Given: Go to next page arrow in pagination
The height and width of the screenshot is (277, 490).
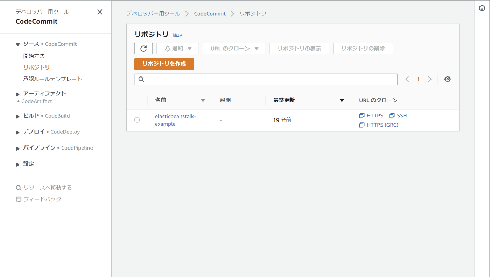Looking at the screenshot, I should point(430,79).
